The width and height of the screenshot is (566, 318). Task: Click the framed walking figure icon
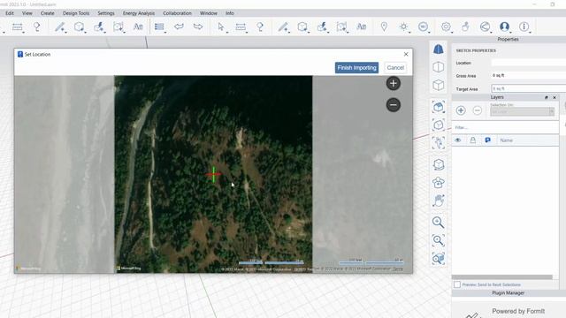[x=439, y=143]
